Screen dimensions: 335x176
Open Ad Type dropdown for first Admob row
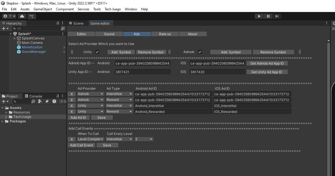click(119, 94)
